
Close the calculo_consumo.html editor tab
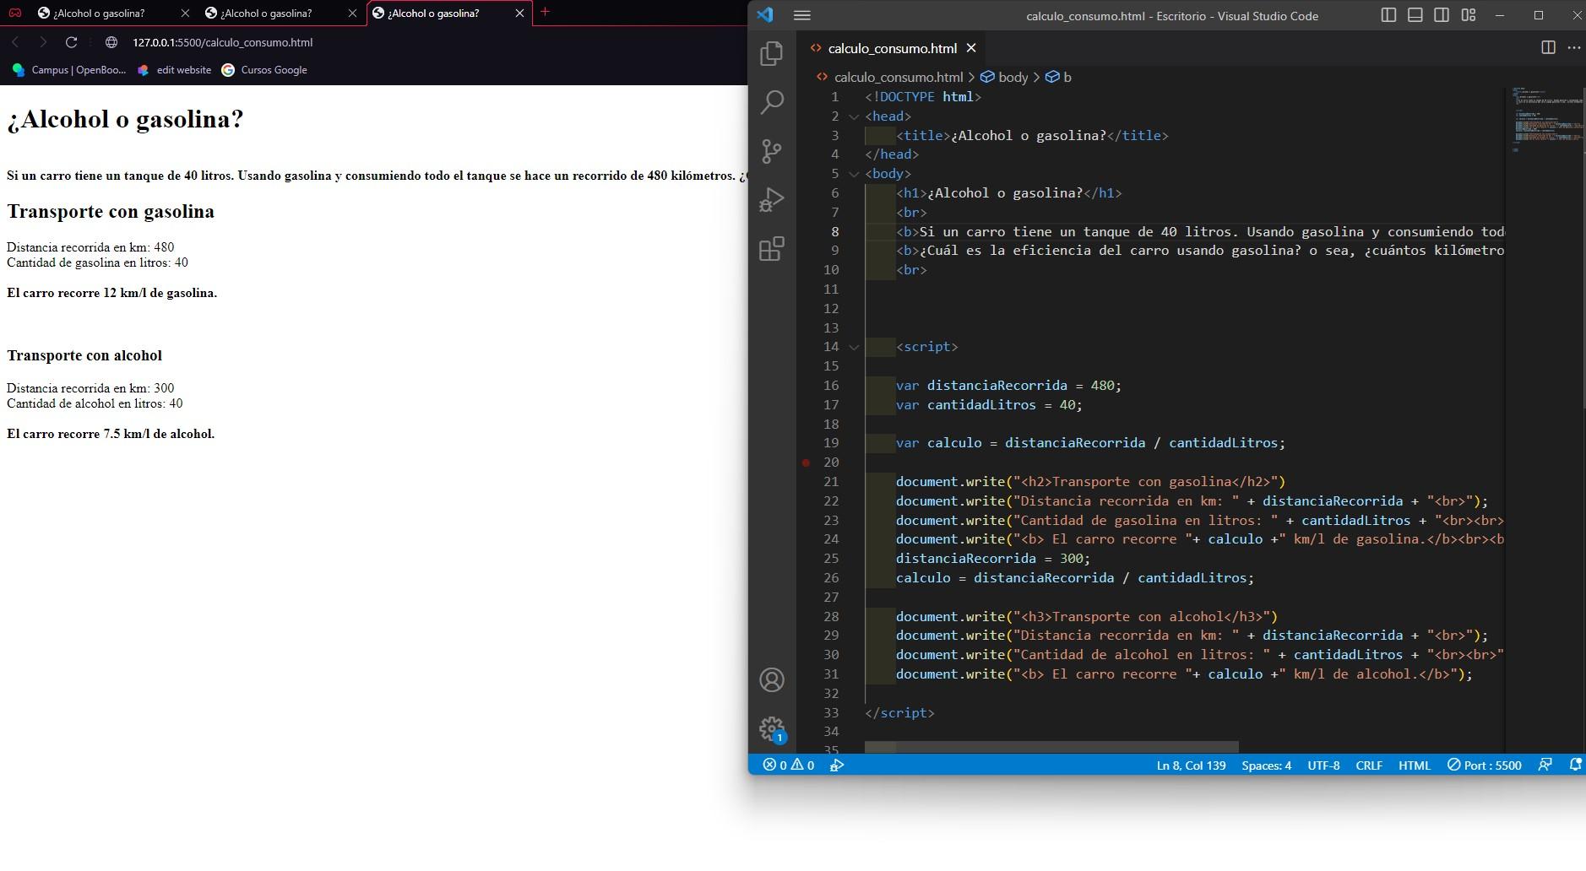[x=971, y=48]
